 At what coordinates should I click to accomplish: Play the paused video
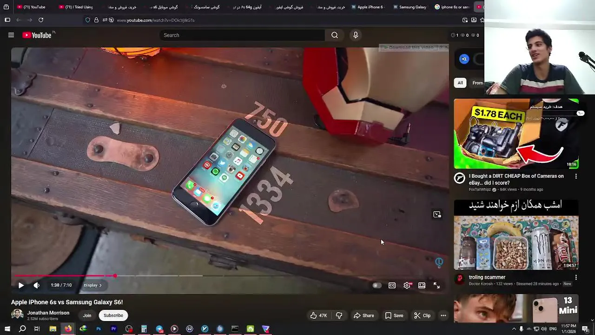tap(21, 285)
